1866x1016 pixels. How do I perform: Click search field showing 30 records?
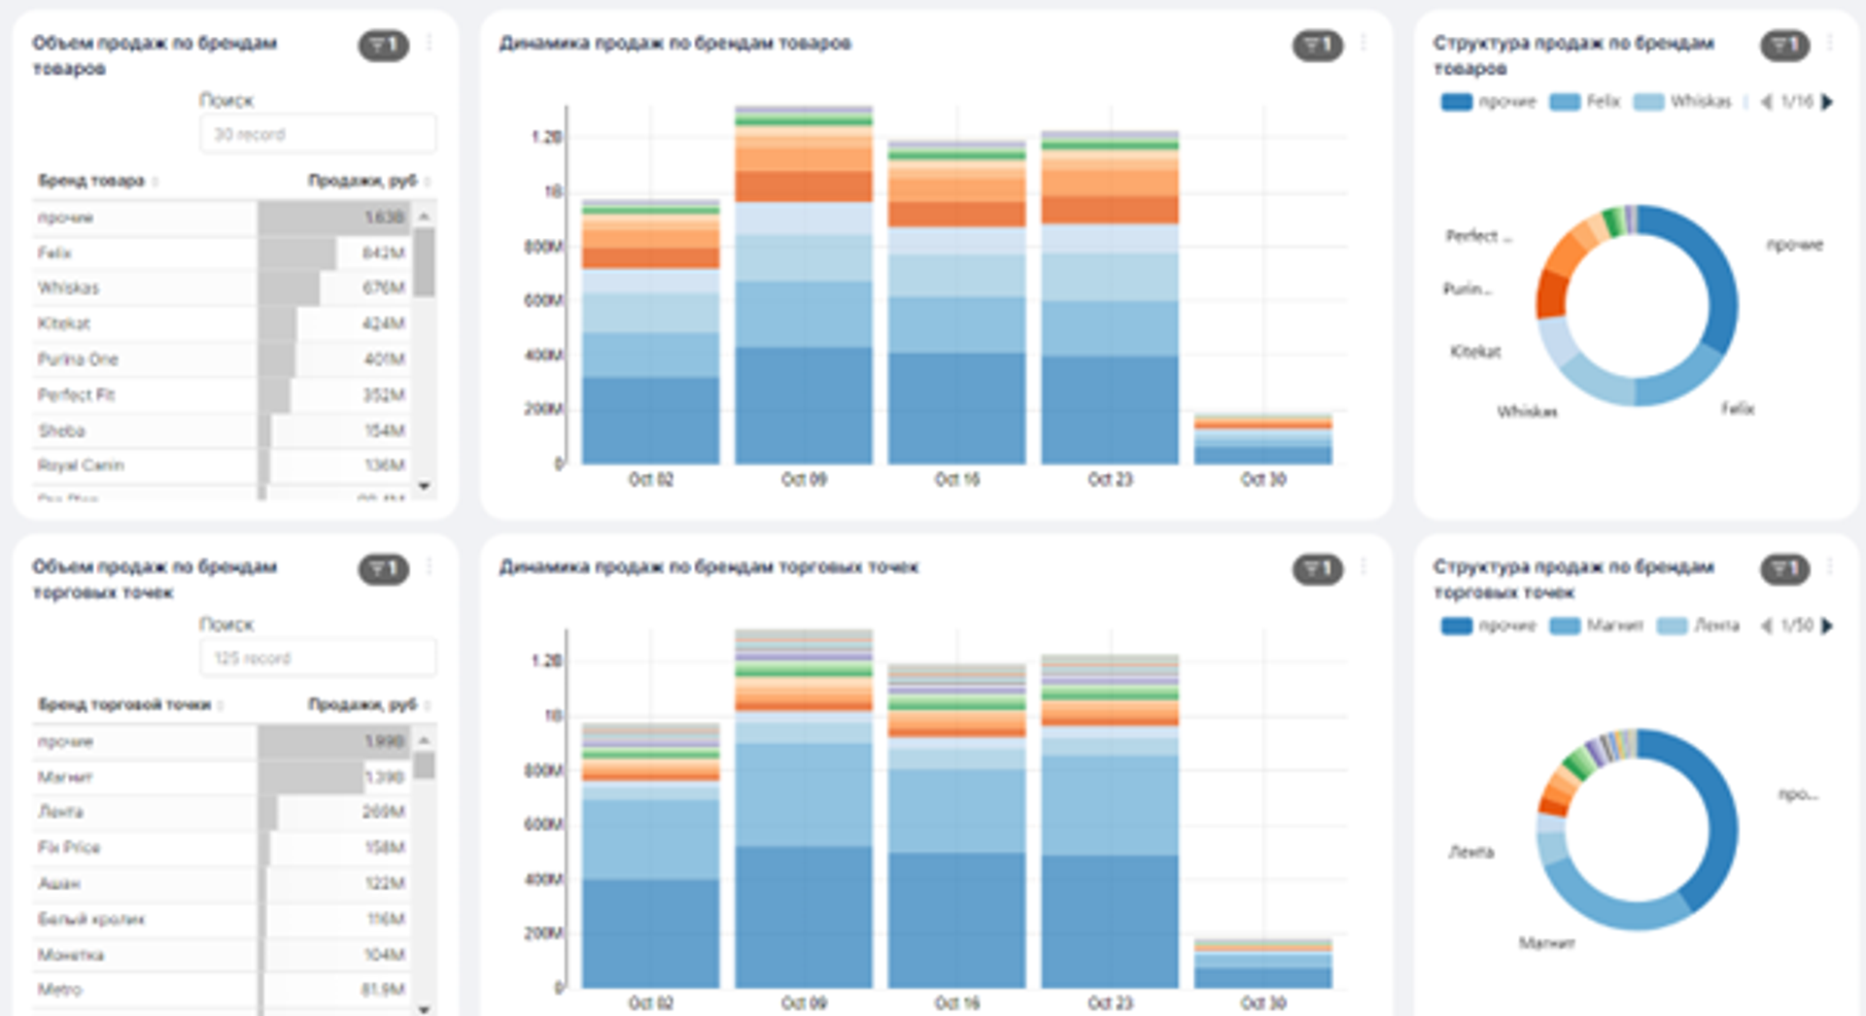pos(318,134)
